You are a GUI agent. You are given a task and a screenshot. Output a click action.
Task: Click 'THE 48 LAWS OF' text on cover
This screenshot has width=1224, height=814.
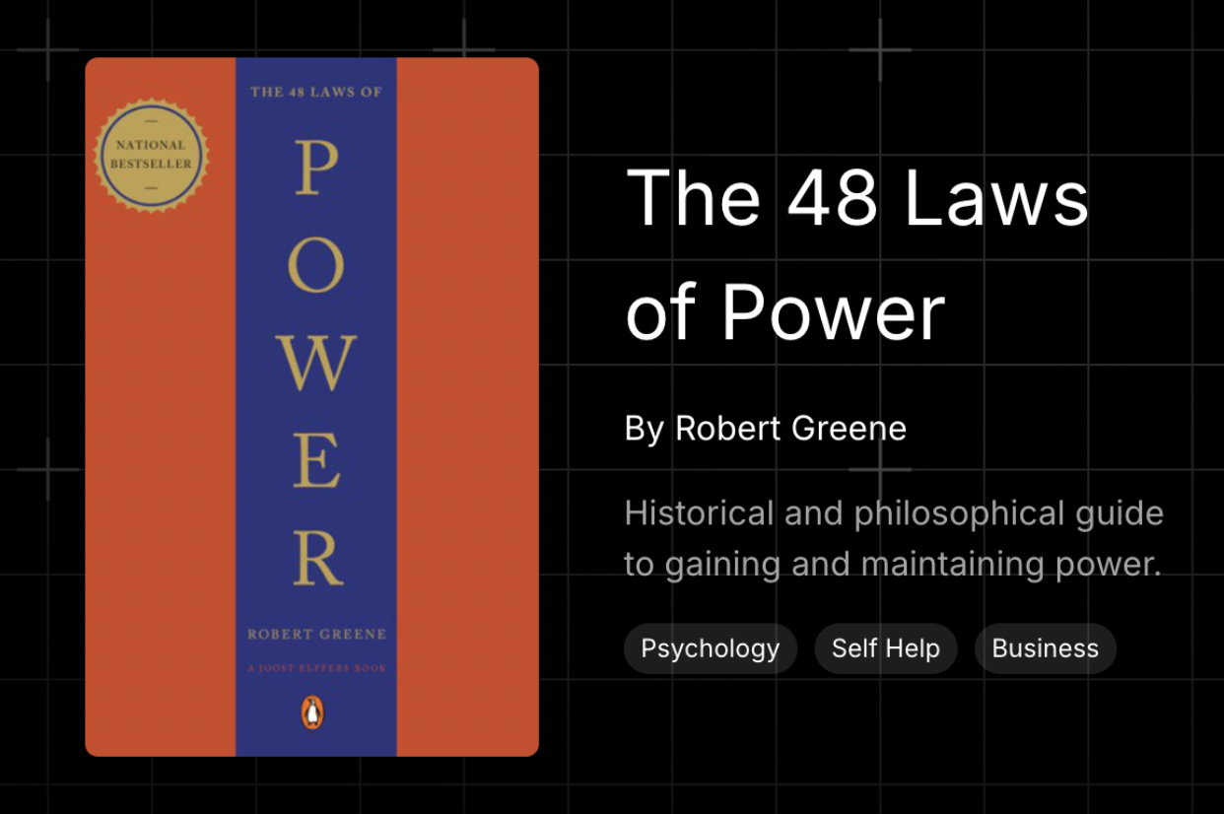tap(316, 92)
